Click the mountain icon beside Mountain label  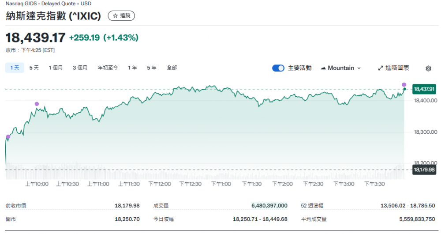[x=323, y=68]
